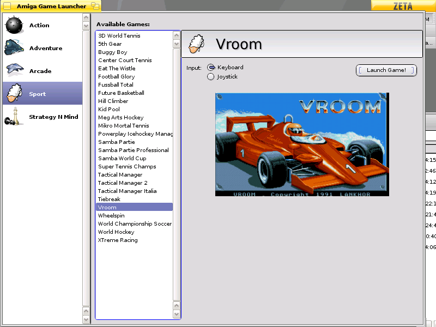The height and width of the screenshot is (327, 436).
Task: Choose Wheelspin from available games
Action: pyautogui.click(x=111, y=215)
